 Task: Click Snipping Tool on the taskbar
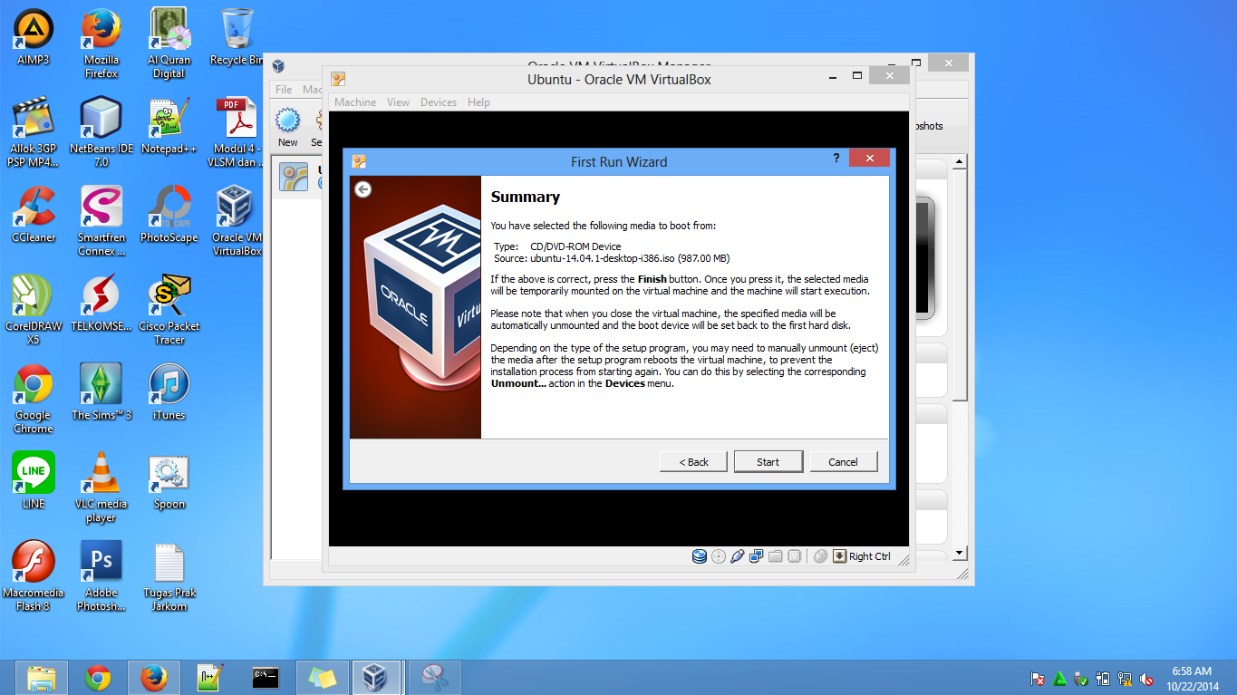[435, 677]
